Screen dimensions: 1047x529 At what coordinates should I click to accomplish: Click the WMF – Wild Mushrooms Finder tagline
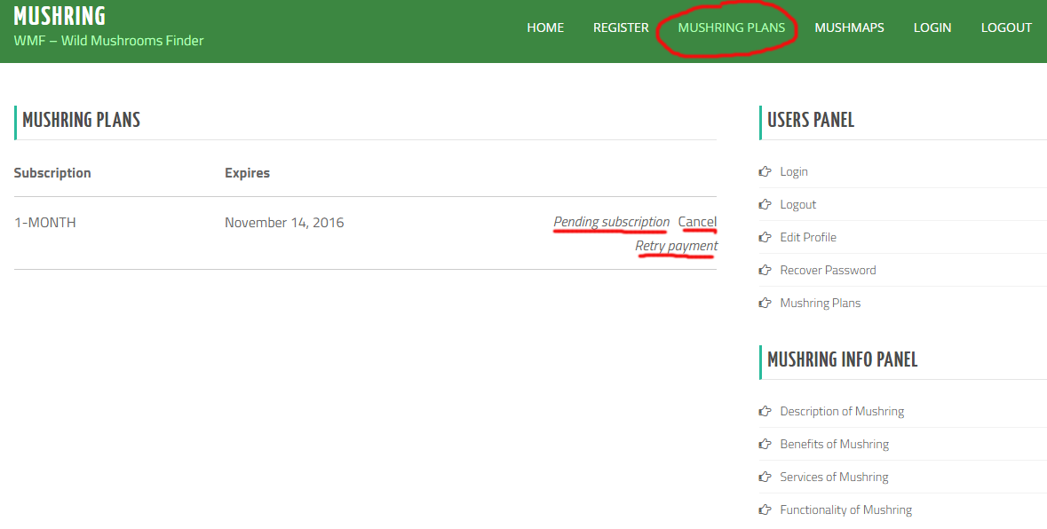point(109,41)
